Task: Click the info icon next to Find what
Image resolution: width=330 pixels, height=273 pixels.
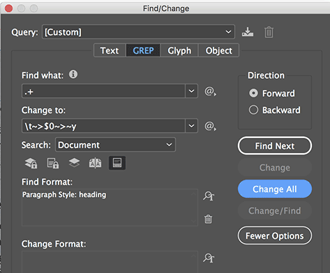Action: [x=73, y=75]
